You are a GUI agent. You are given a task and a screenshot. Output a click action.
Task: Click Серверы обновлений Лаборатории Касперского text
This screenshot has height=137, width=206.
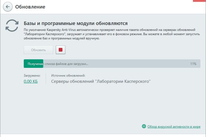coord(101,82)
